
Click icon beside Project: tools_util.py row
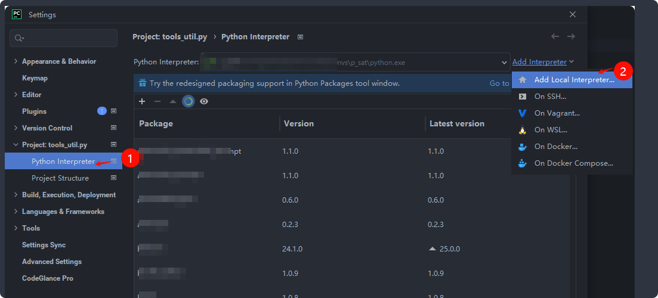pyautogui.click(x=113, y=145)
